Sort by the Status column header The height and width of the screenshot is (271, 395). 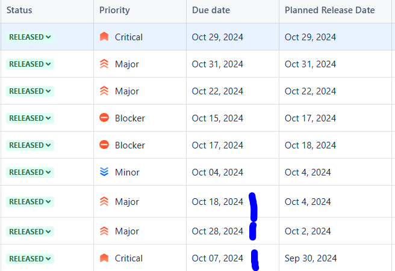(19, 10)
